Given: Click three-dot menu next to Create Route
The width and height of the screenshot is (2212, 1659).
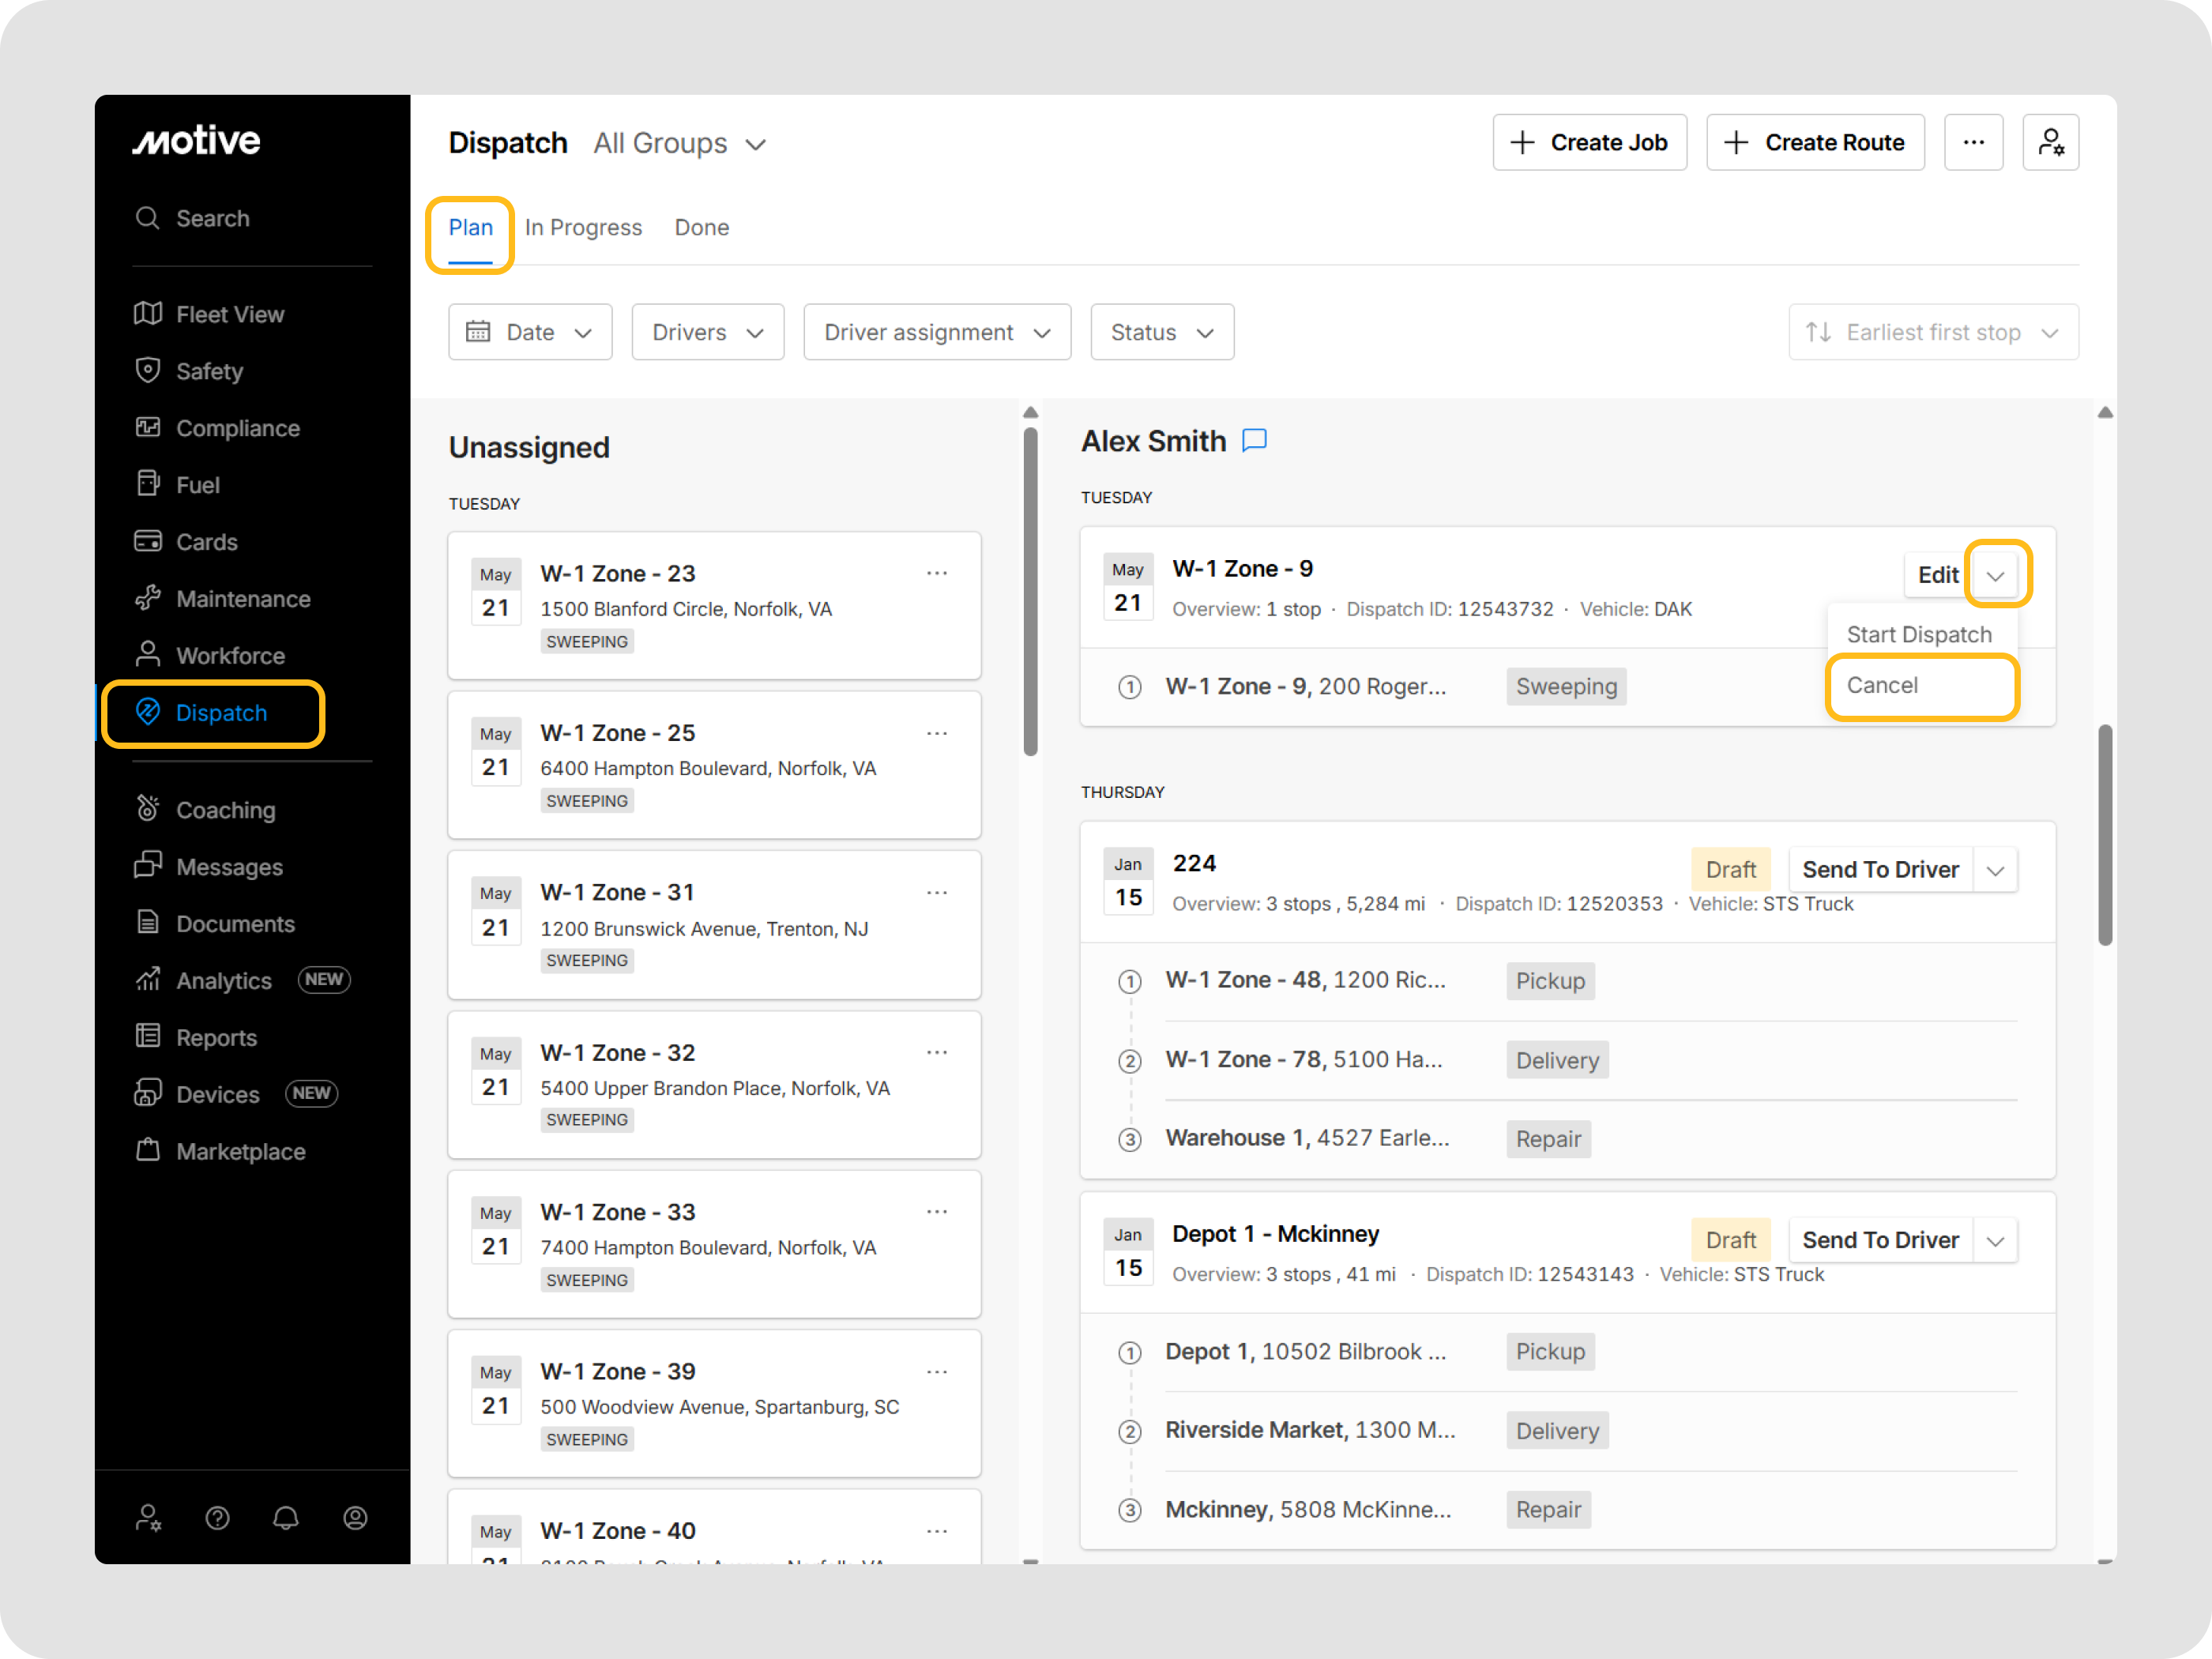Looking at the screenshot, I should click(1973, 143).
